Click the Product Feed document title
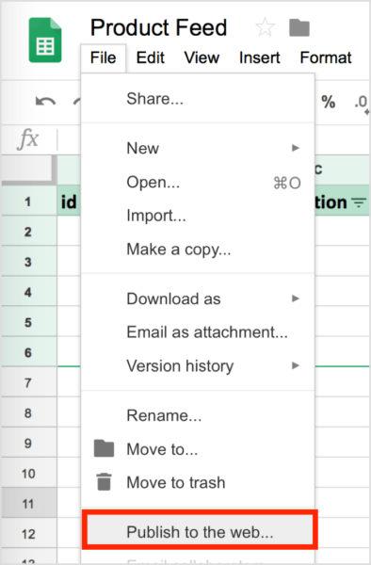Viewport: 371px width, 565px height. click(158, 27)
